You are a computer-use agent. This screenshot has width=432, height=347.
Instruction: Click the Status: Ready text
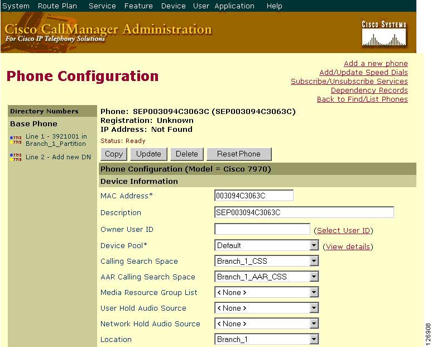(123, 141)
